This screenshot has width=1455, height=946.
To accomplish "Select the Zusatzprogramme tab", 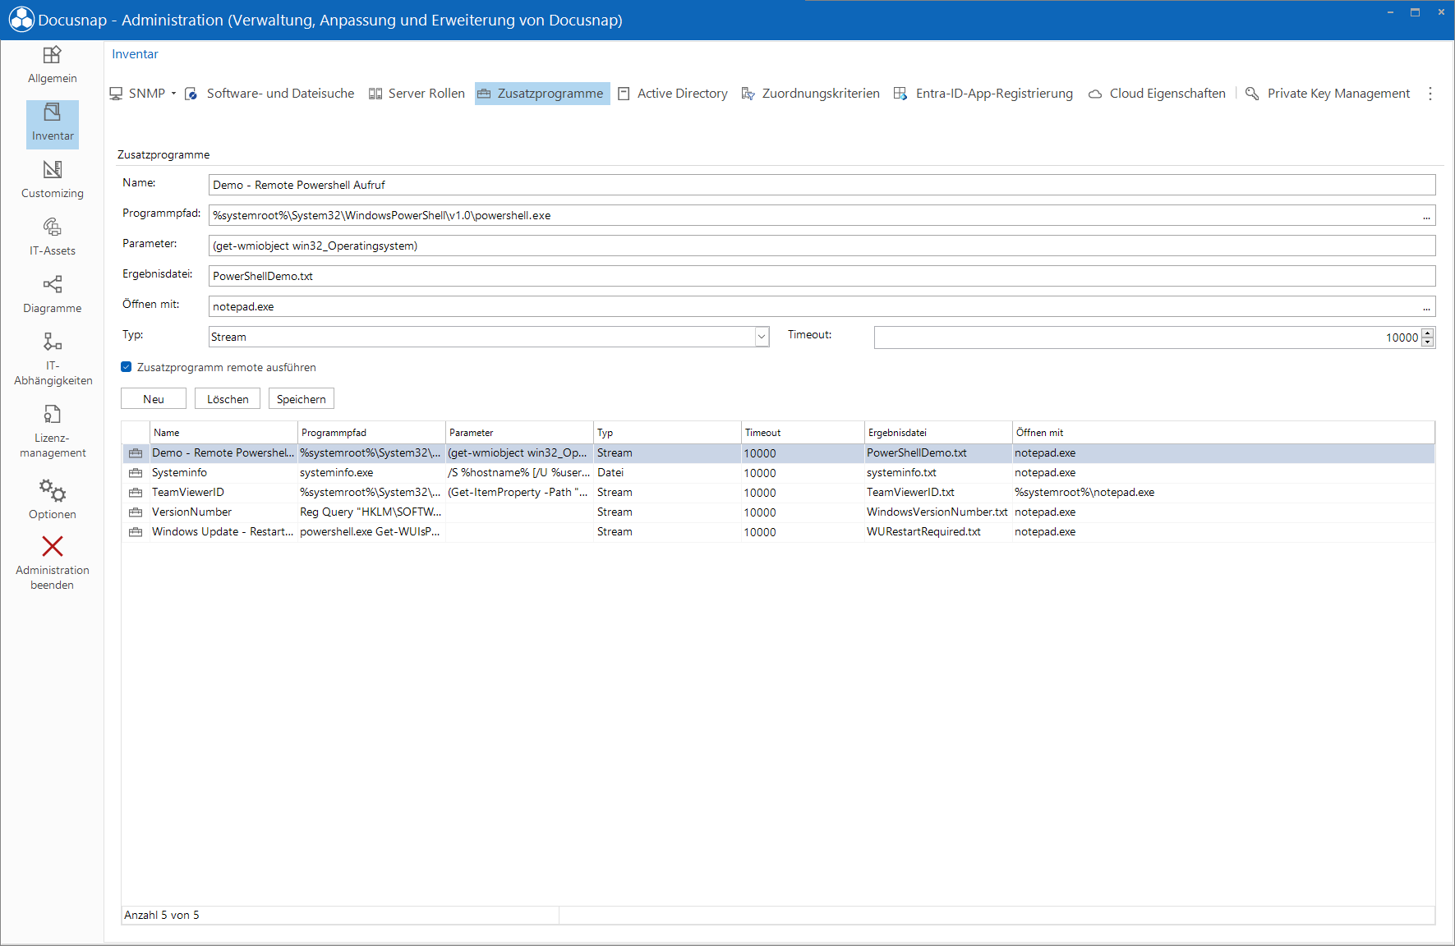I will (x=541, y=94).
